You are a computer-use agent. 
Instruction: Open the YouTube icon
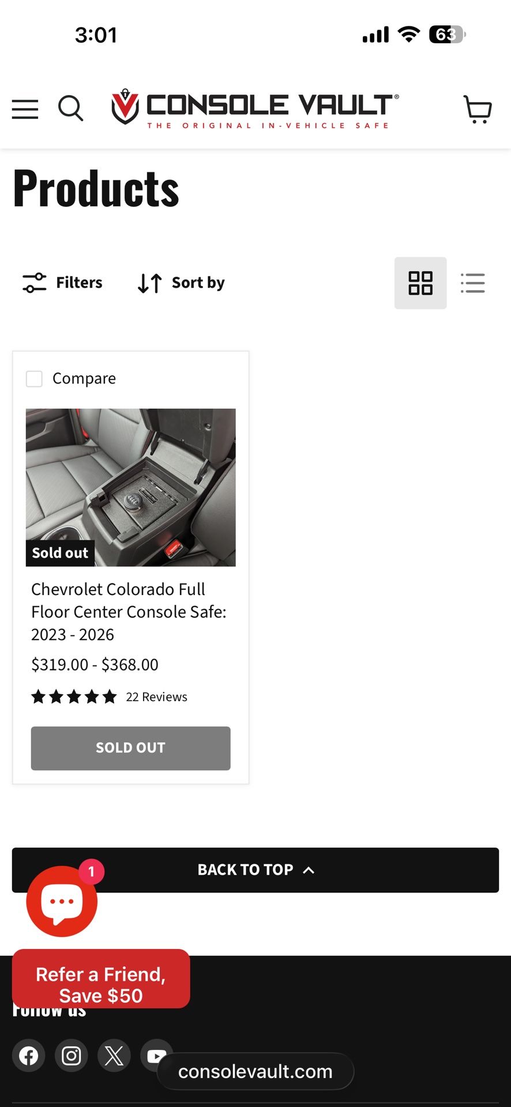click(x=156, y=1056)
